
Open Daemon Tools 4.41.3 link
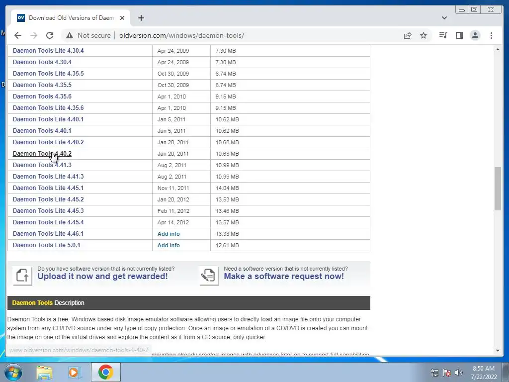coord(42,165)
